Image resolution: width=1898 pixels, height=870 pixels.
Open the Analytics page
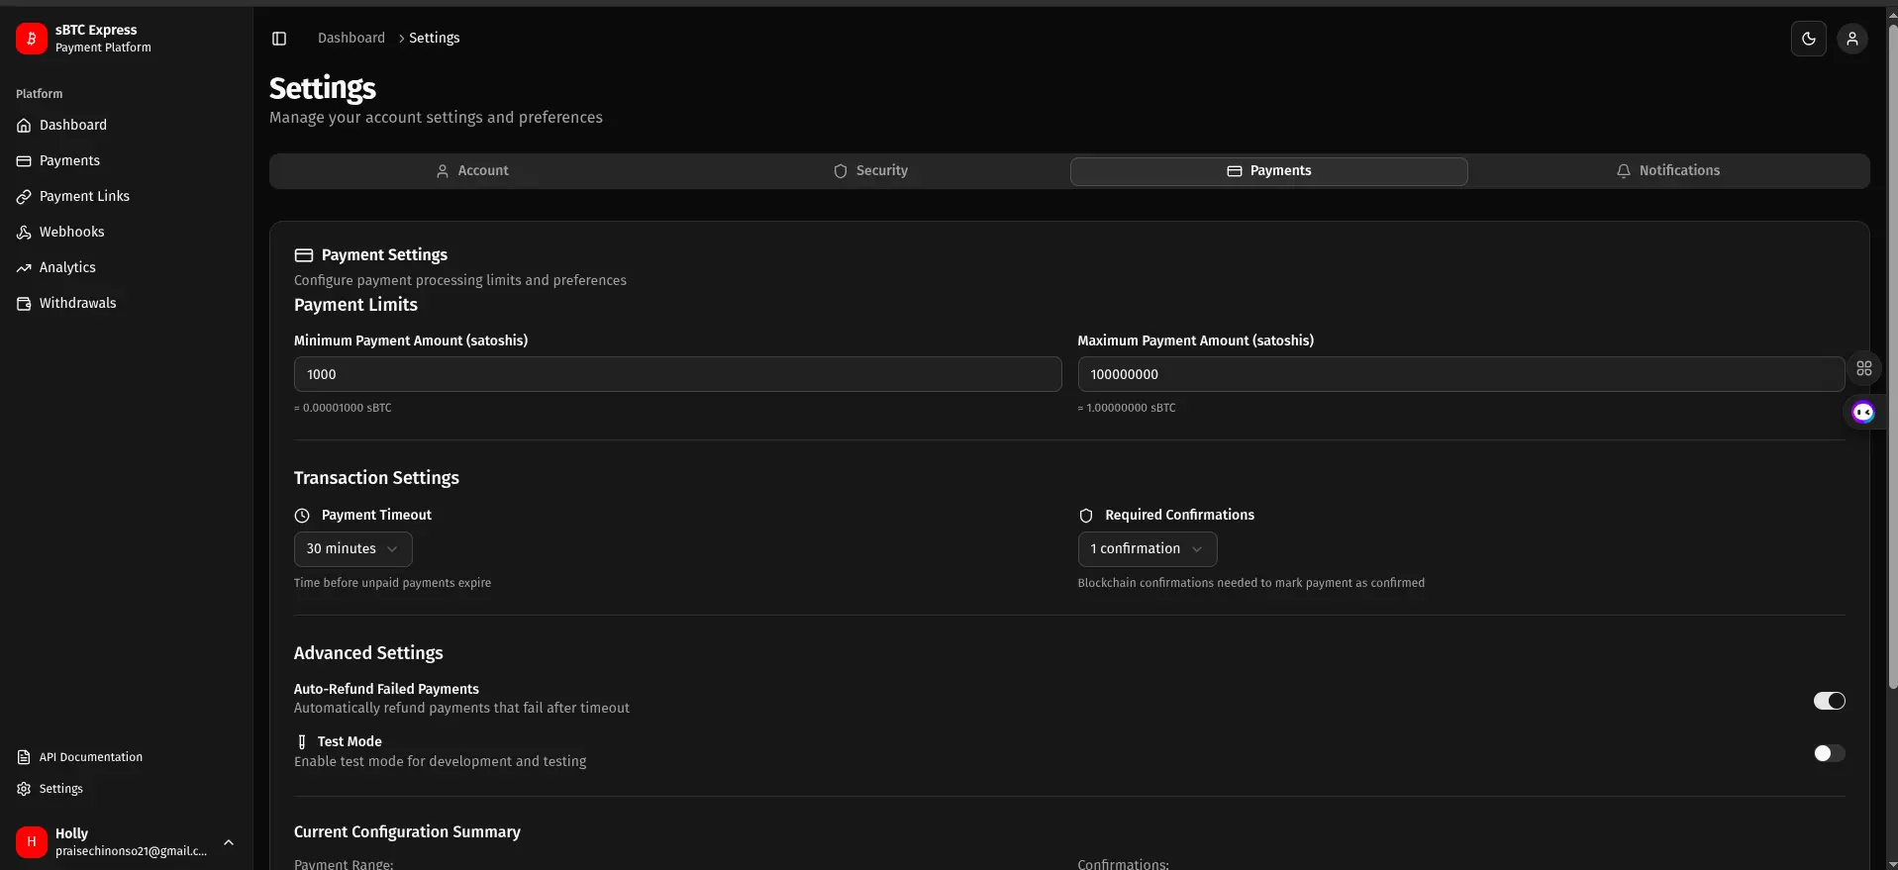pyautogui.click(x=126, y=268)
